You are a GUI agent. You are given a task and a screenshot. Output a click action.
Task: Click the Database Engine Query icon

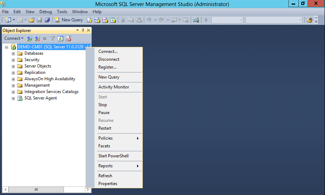click(x=90, y=20)
